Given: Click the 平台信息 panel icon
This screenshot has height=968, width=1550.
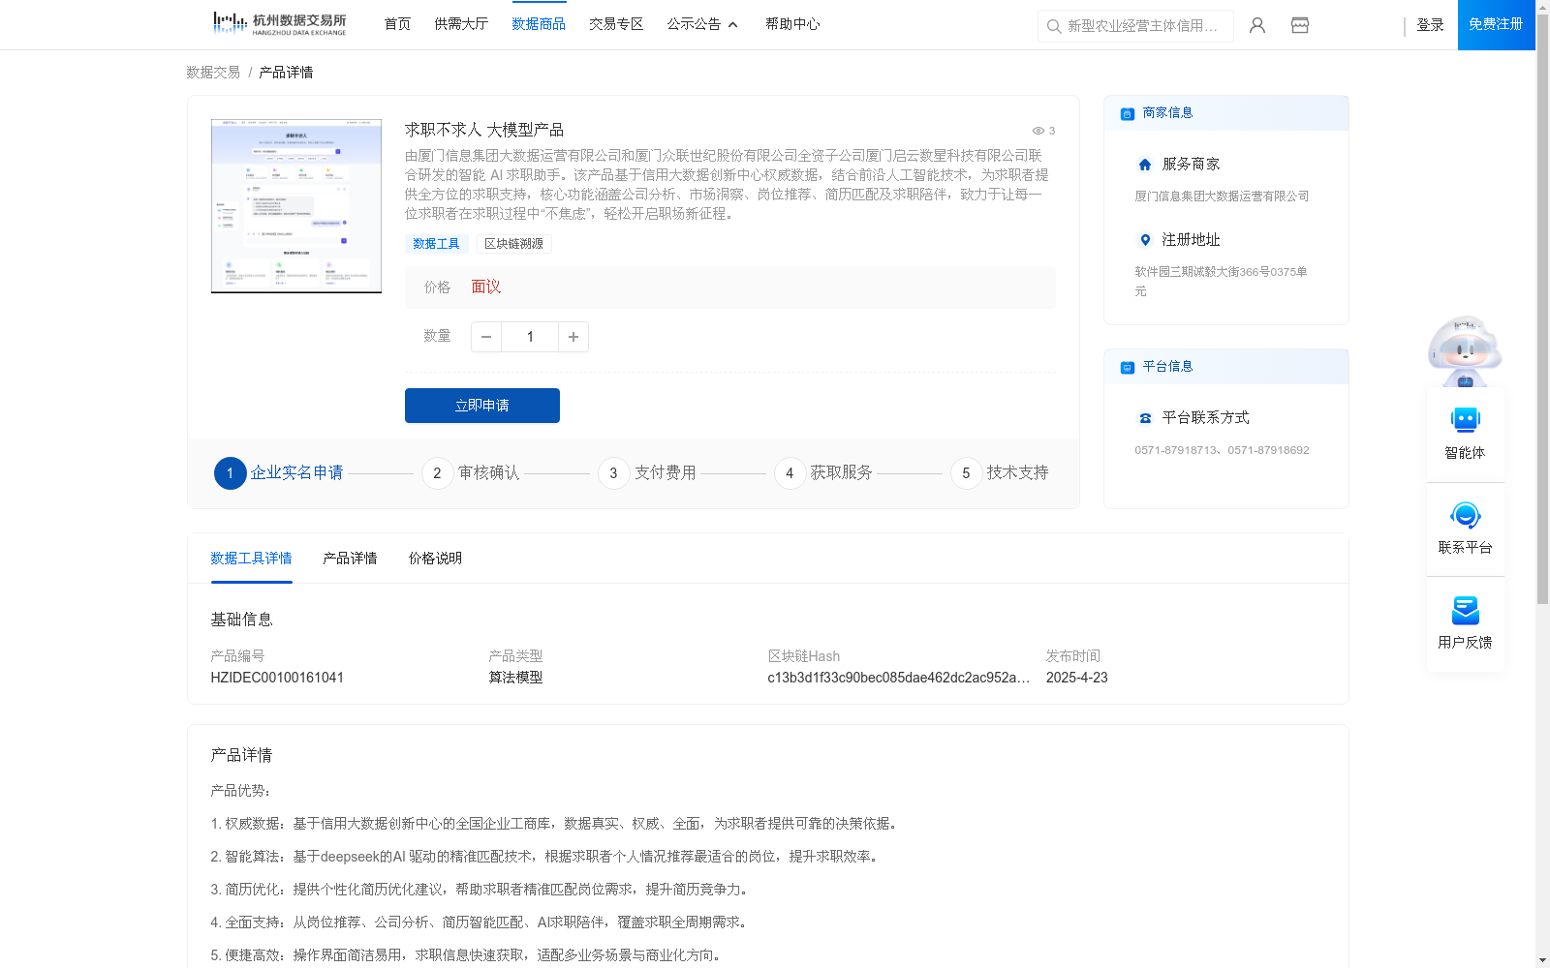Looking at the screenshot, I should pyautogui.click(x=1127, y=367).
